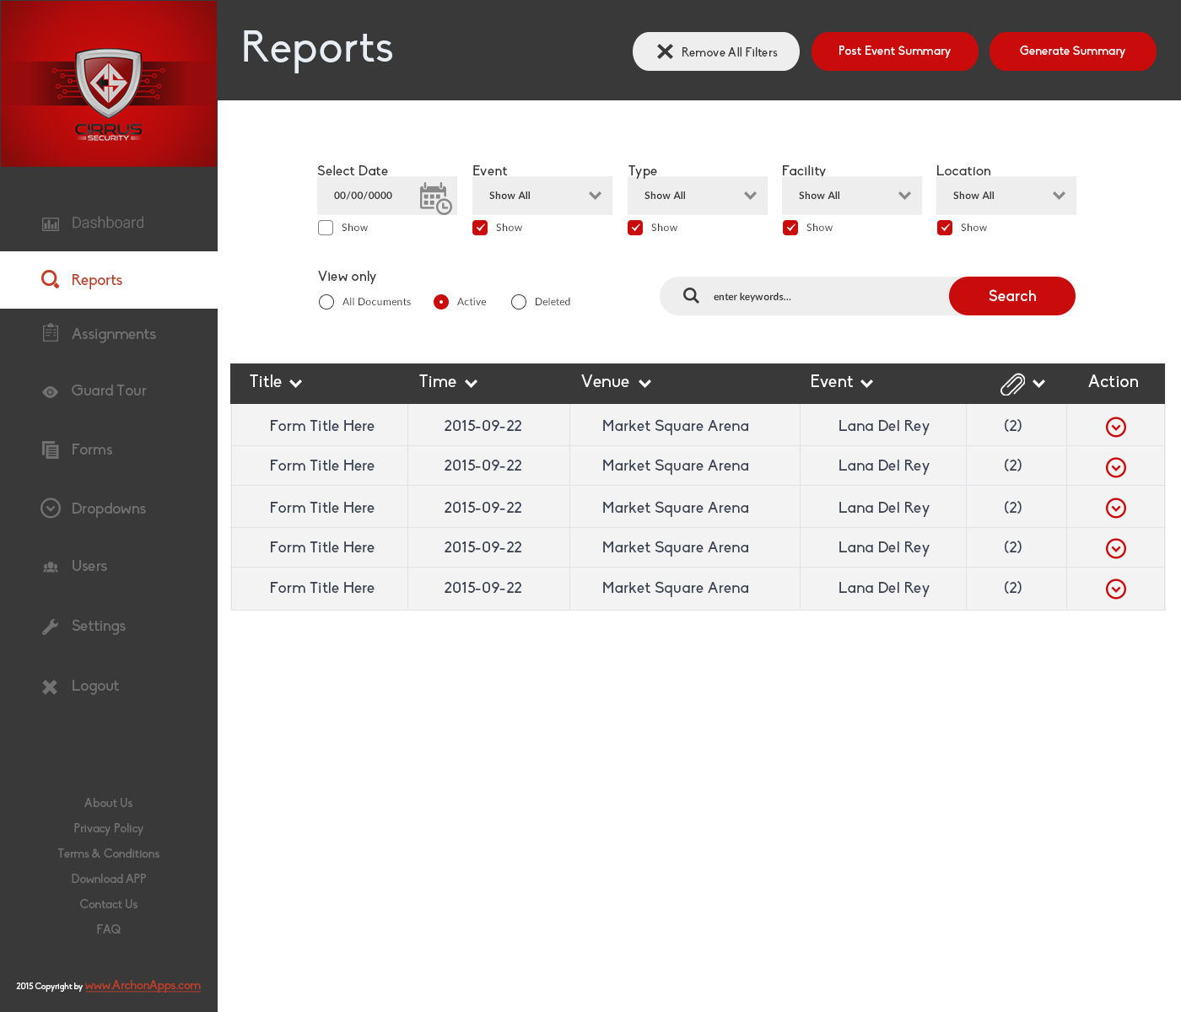Open action menu for second table row
This screenshot has height=1012, width=1181.
point(1116,467)
